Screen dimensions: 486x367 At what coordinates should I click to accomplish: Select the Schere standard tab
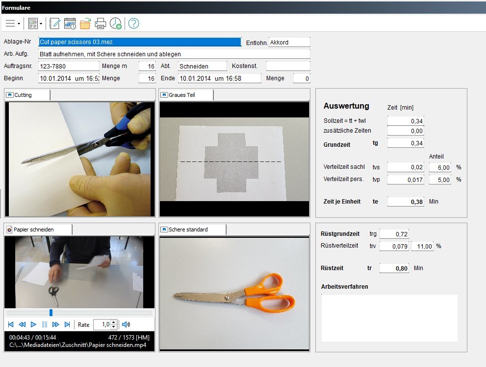click(x=192, y=229)
